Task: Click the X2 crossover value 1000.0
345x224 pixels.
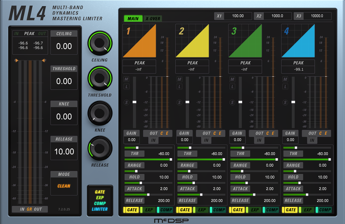Action: pyautogui.click(x=277, y=16)
